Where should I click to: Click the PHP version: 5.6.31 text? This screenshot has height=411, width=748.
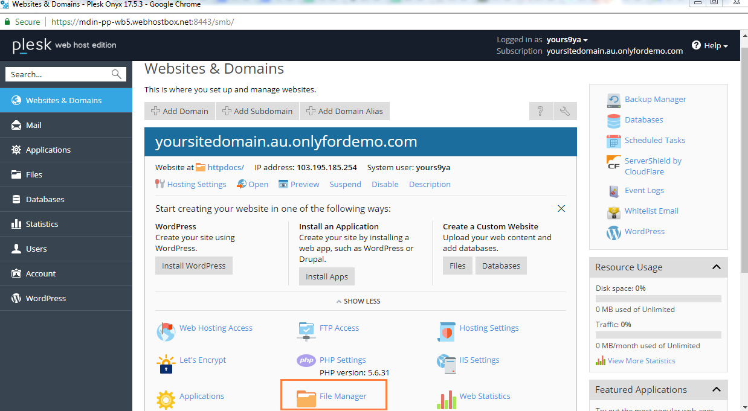point(355,372)
